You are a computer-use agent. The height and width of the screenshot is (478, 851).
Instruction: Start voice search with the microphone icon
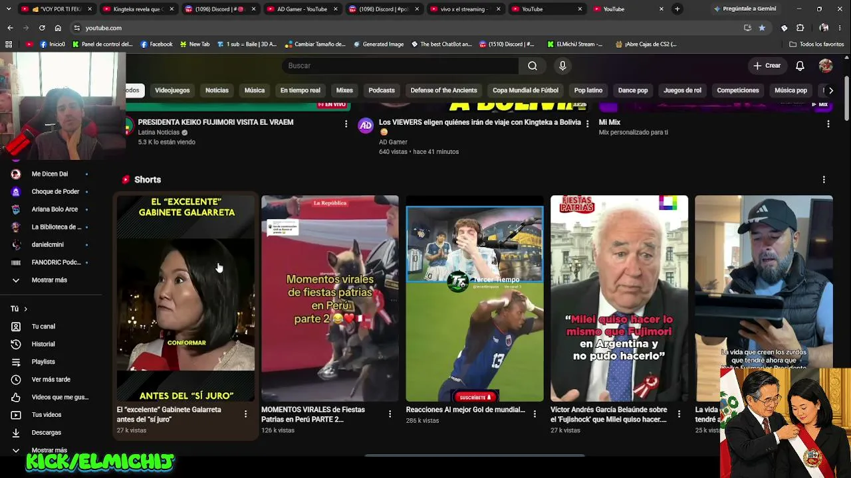pos(562,66)
